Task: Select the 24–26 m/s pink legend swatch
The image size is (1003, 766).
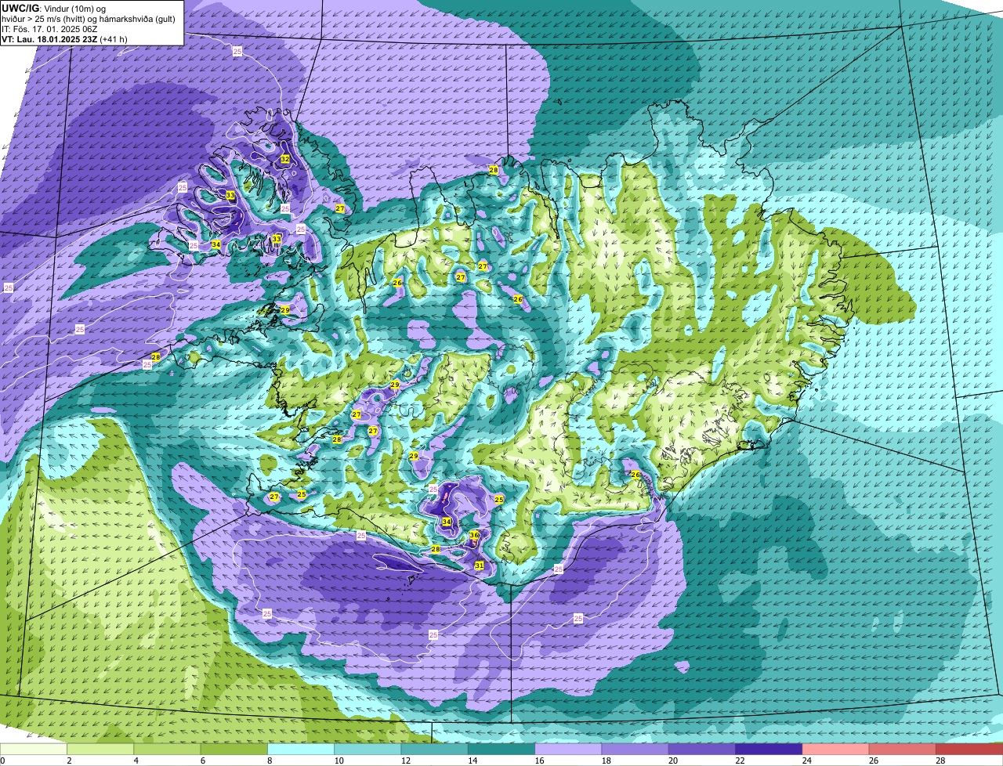Action: tap(835, 749)
